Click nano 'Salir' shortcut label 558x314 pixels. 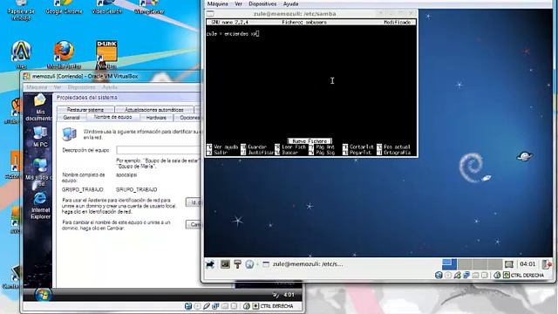coord(221,153)
